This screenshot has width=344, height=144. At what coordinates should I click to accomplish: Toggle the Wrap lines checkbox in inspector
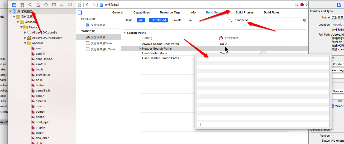click(333, 106)
